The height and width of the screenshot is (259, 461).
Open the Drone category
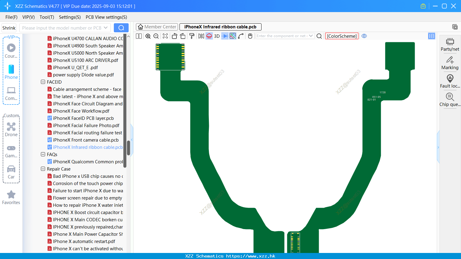click(11, 129)
